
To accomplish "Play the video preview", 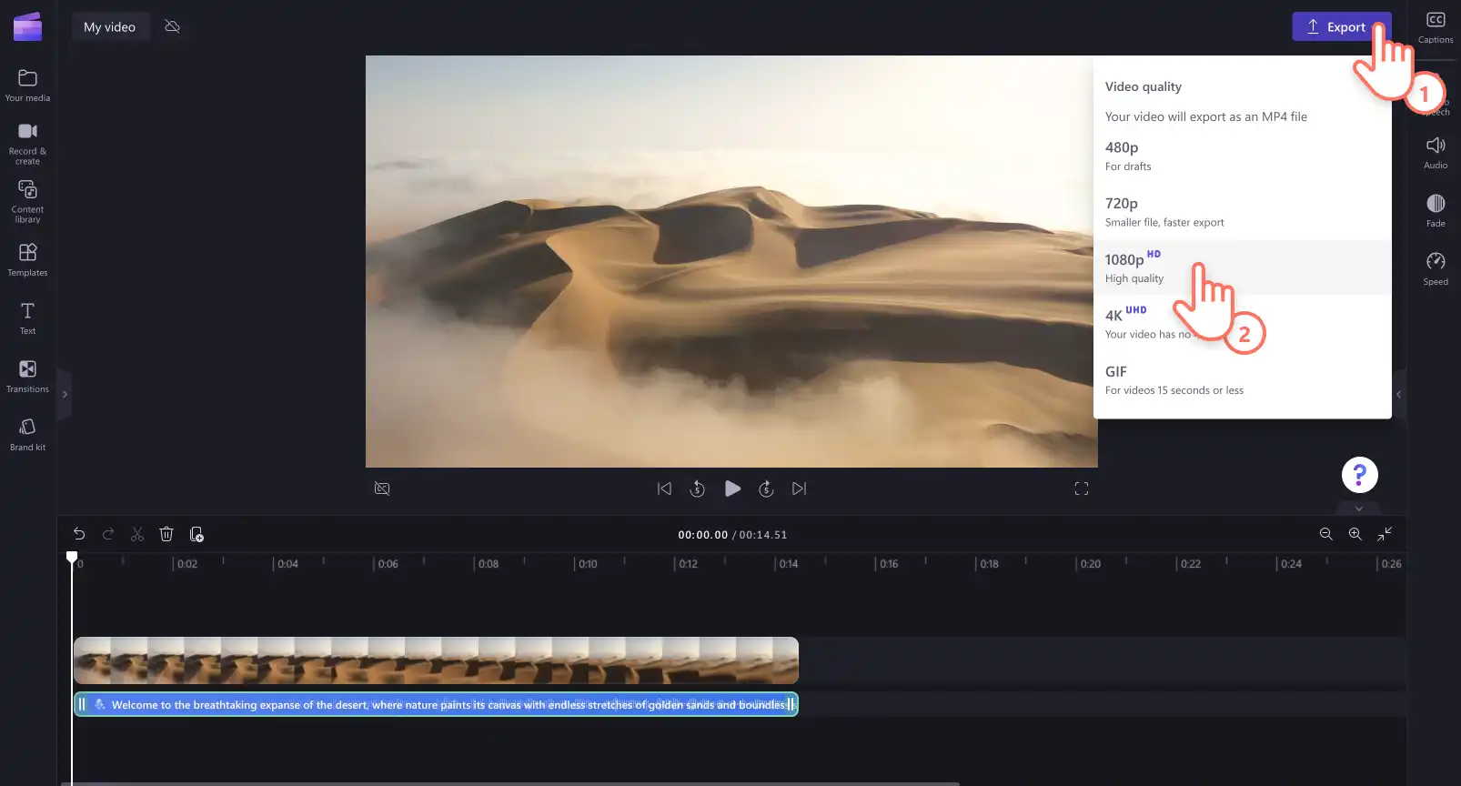I will pyautogui.click(x=732, y=489).
